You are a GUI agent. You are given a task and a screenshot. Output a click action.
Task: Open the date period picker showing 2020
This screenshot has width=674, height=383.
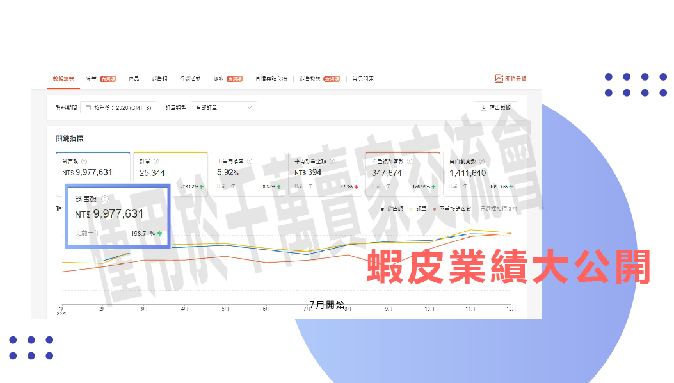[x=118, y=108]
